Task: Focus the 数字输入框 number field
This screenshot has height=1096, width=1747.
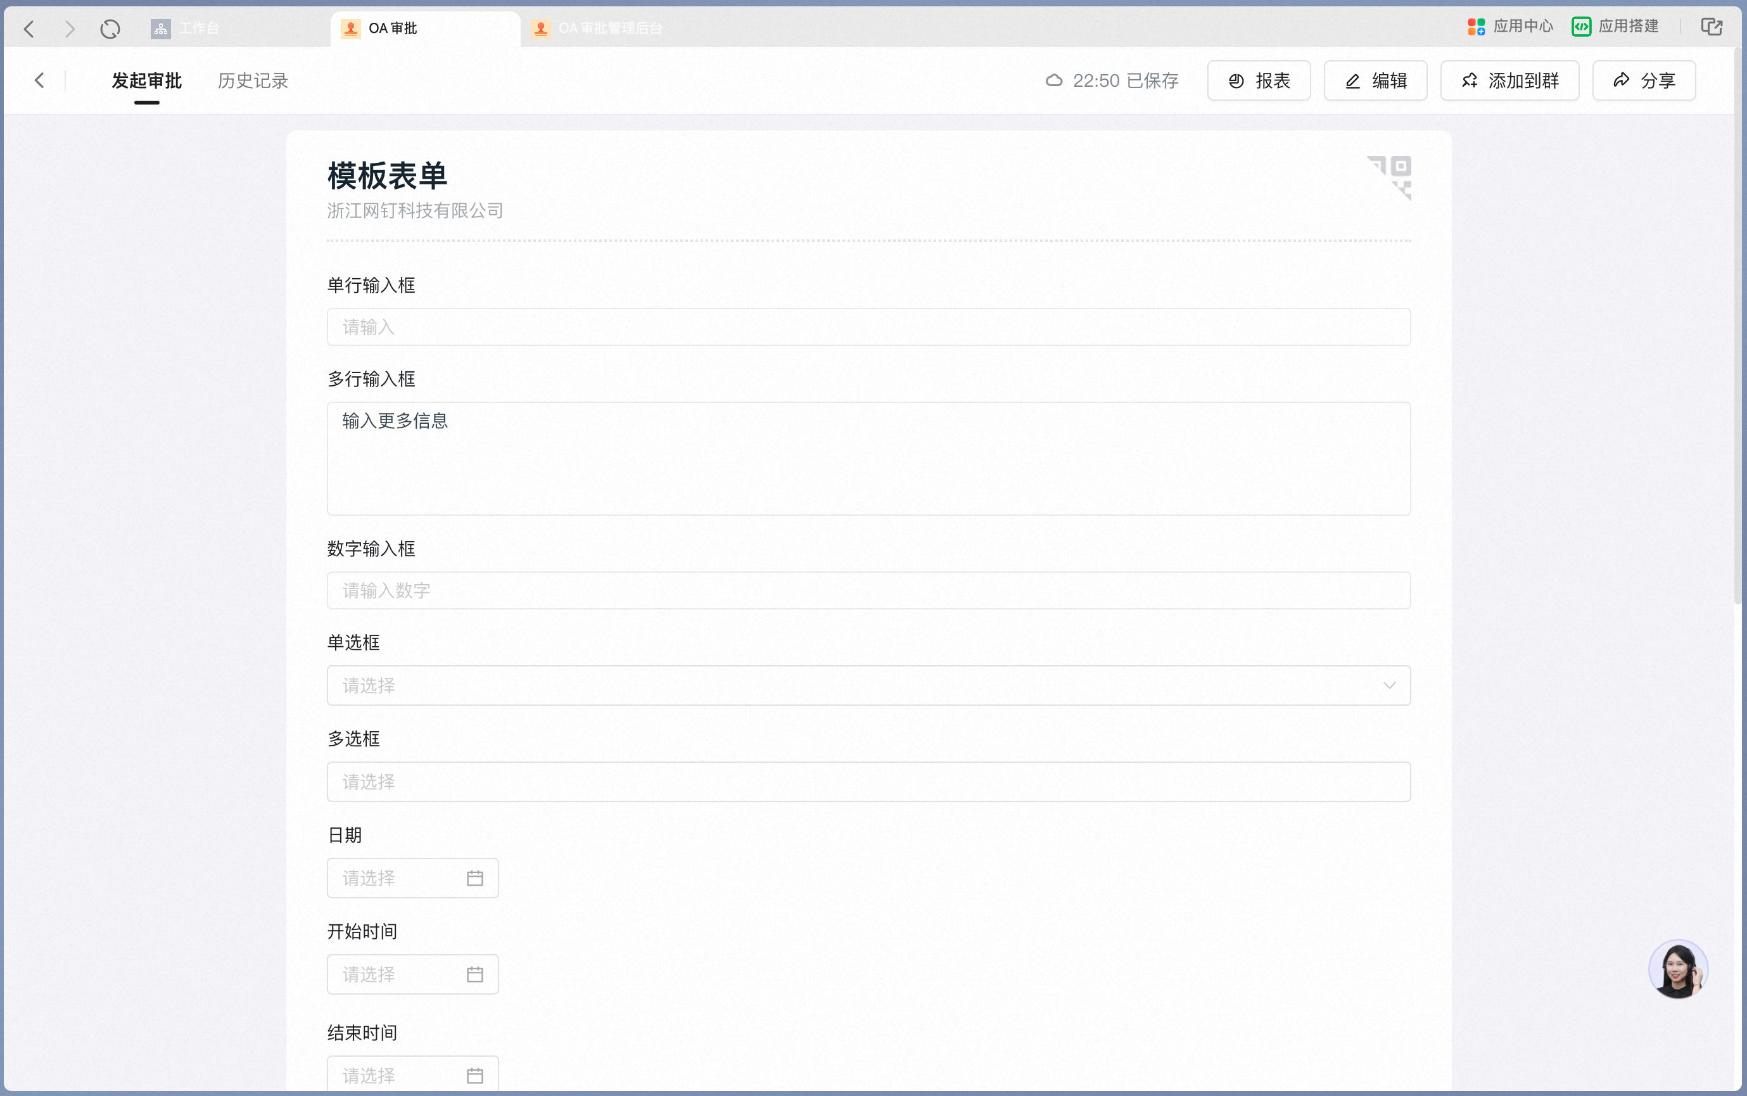Action: [x=868, y=590]
